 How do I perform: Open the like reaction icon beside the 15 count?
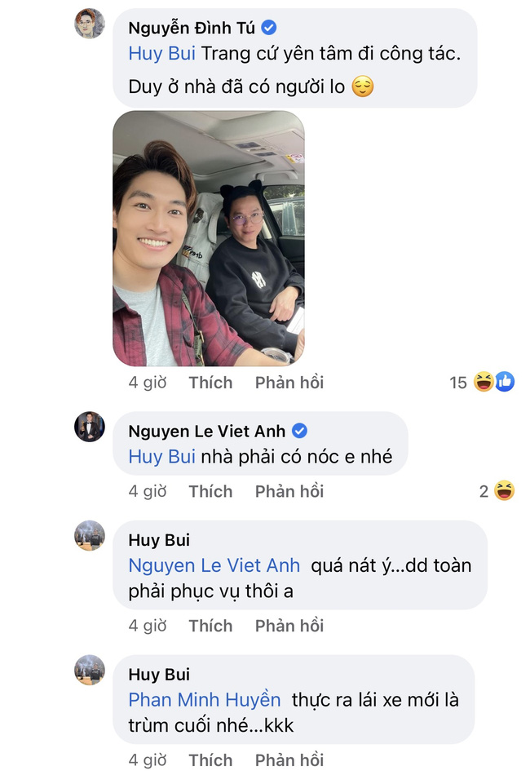click(504, 382)
